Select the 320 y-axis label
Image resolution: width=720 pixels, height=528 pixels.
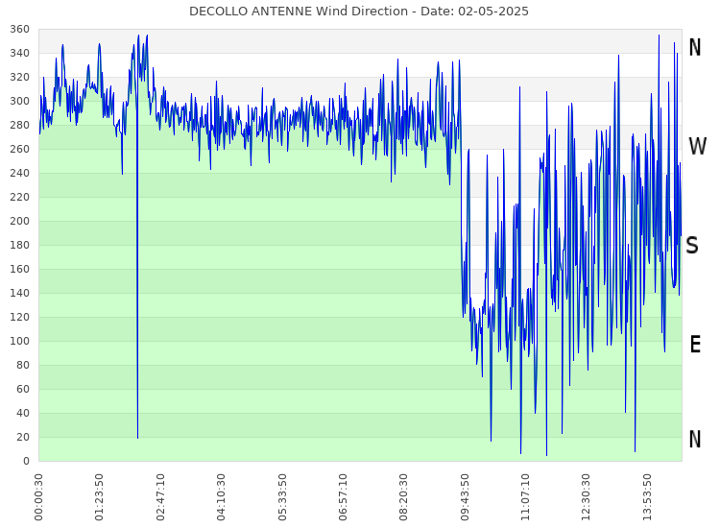[x=20, y=77]
